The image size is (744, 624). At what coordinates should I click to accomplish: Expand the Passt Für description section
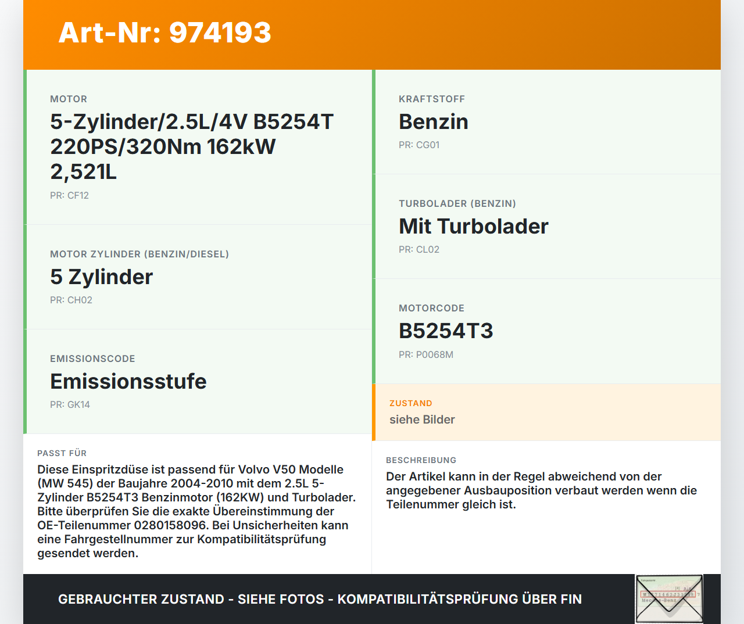point(198,505)
